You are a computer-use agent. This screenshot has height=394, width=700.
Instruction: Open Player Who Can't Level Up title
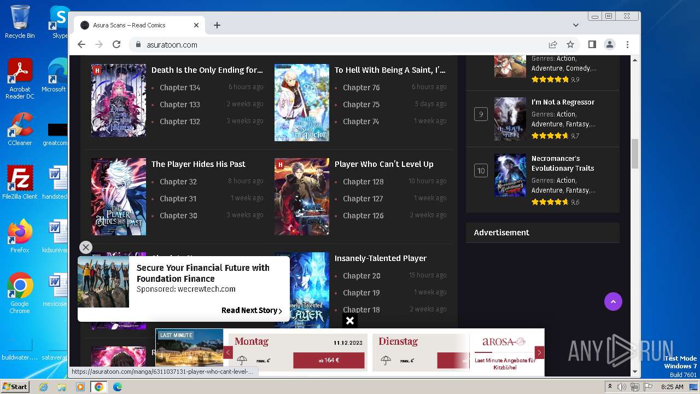384,164
